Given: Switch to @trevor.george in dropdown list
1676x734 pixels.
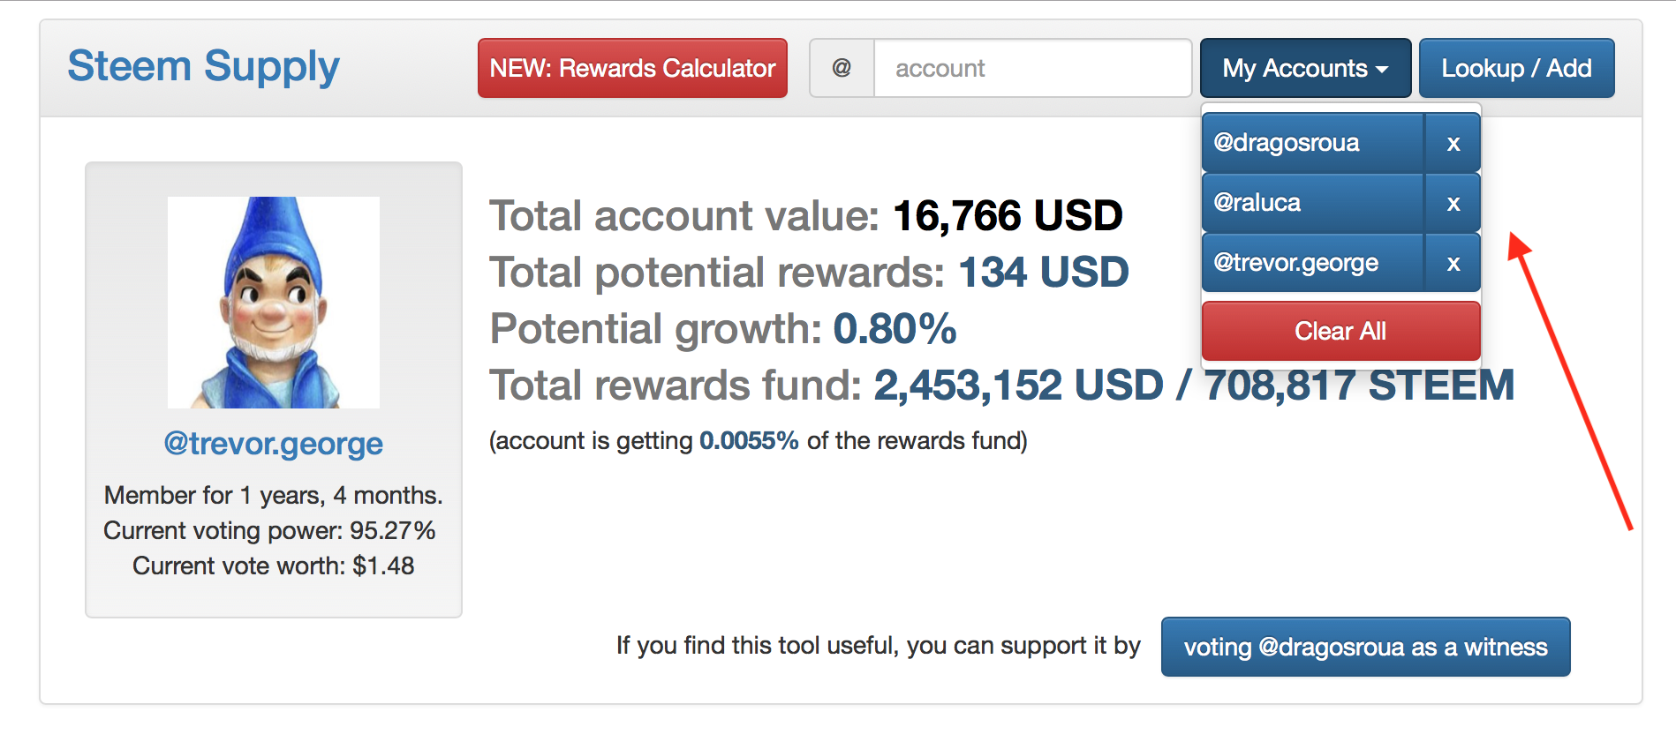Looking at the screenshot, I should click(x=1312, y=263).
